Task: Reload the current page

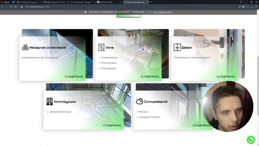Action: (11, 7)
